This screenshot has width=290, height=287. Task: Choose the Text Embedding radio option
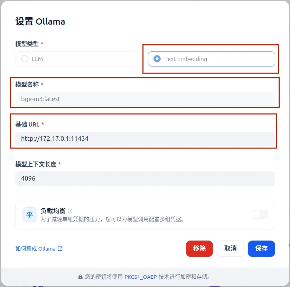tap(157, 59)
